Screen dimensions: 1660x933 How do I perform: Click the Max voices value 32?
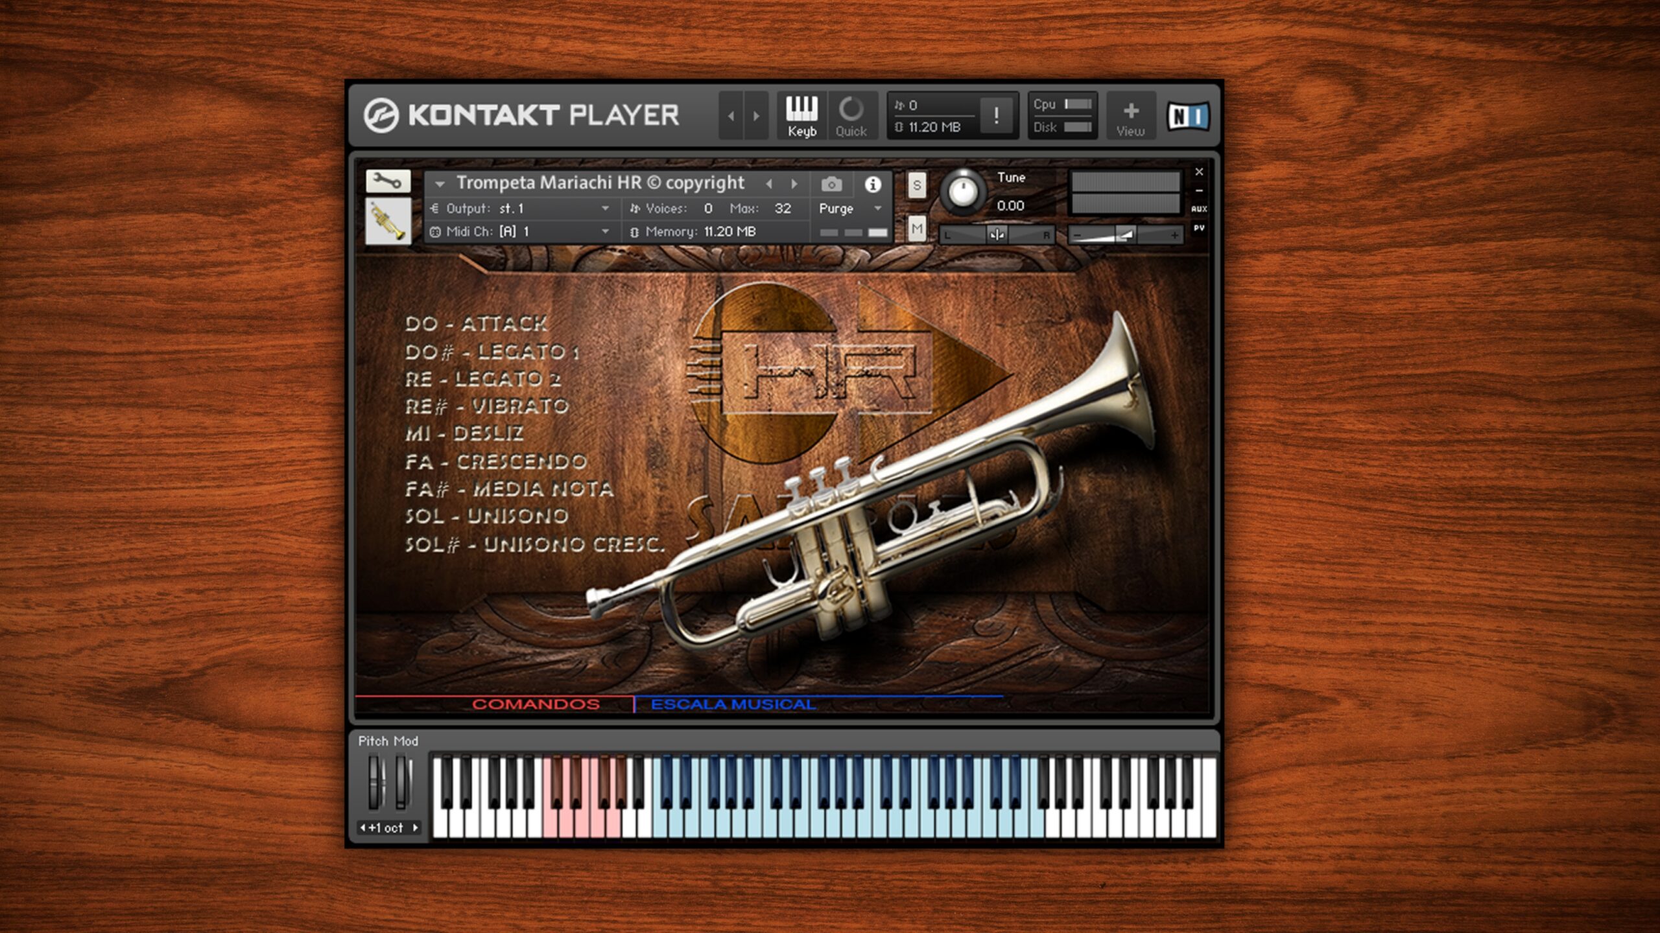click(x=783, y=209)
